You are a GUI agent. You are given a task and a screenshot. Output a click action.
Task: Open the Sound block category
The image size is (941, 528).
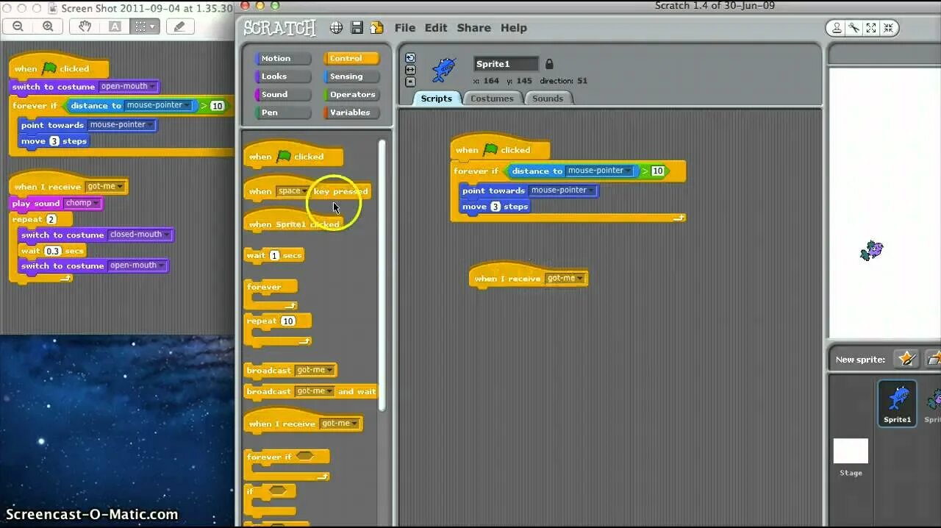pyautogui.click(x=283, y=95)
